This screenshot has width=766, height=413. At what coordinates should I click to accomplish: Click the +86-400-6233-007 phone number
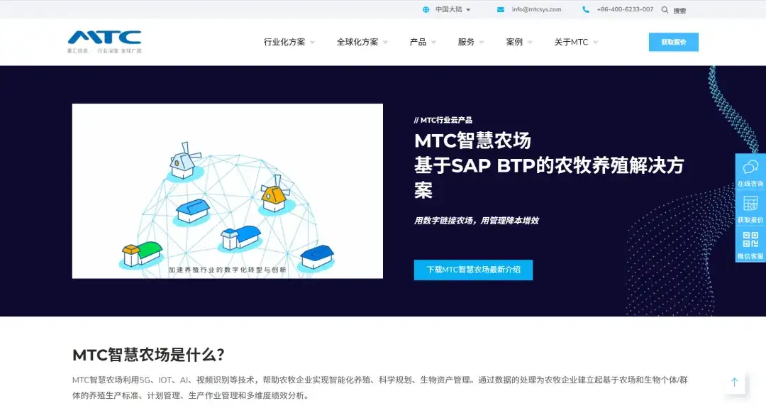click(x=623, y=9)
